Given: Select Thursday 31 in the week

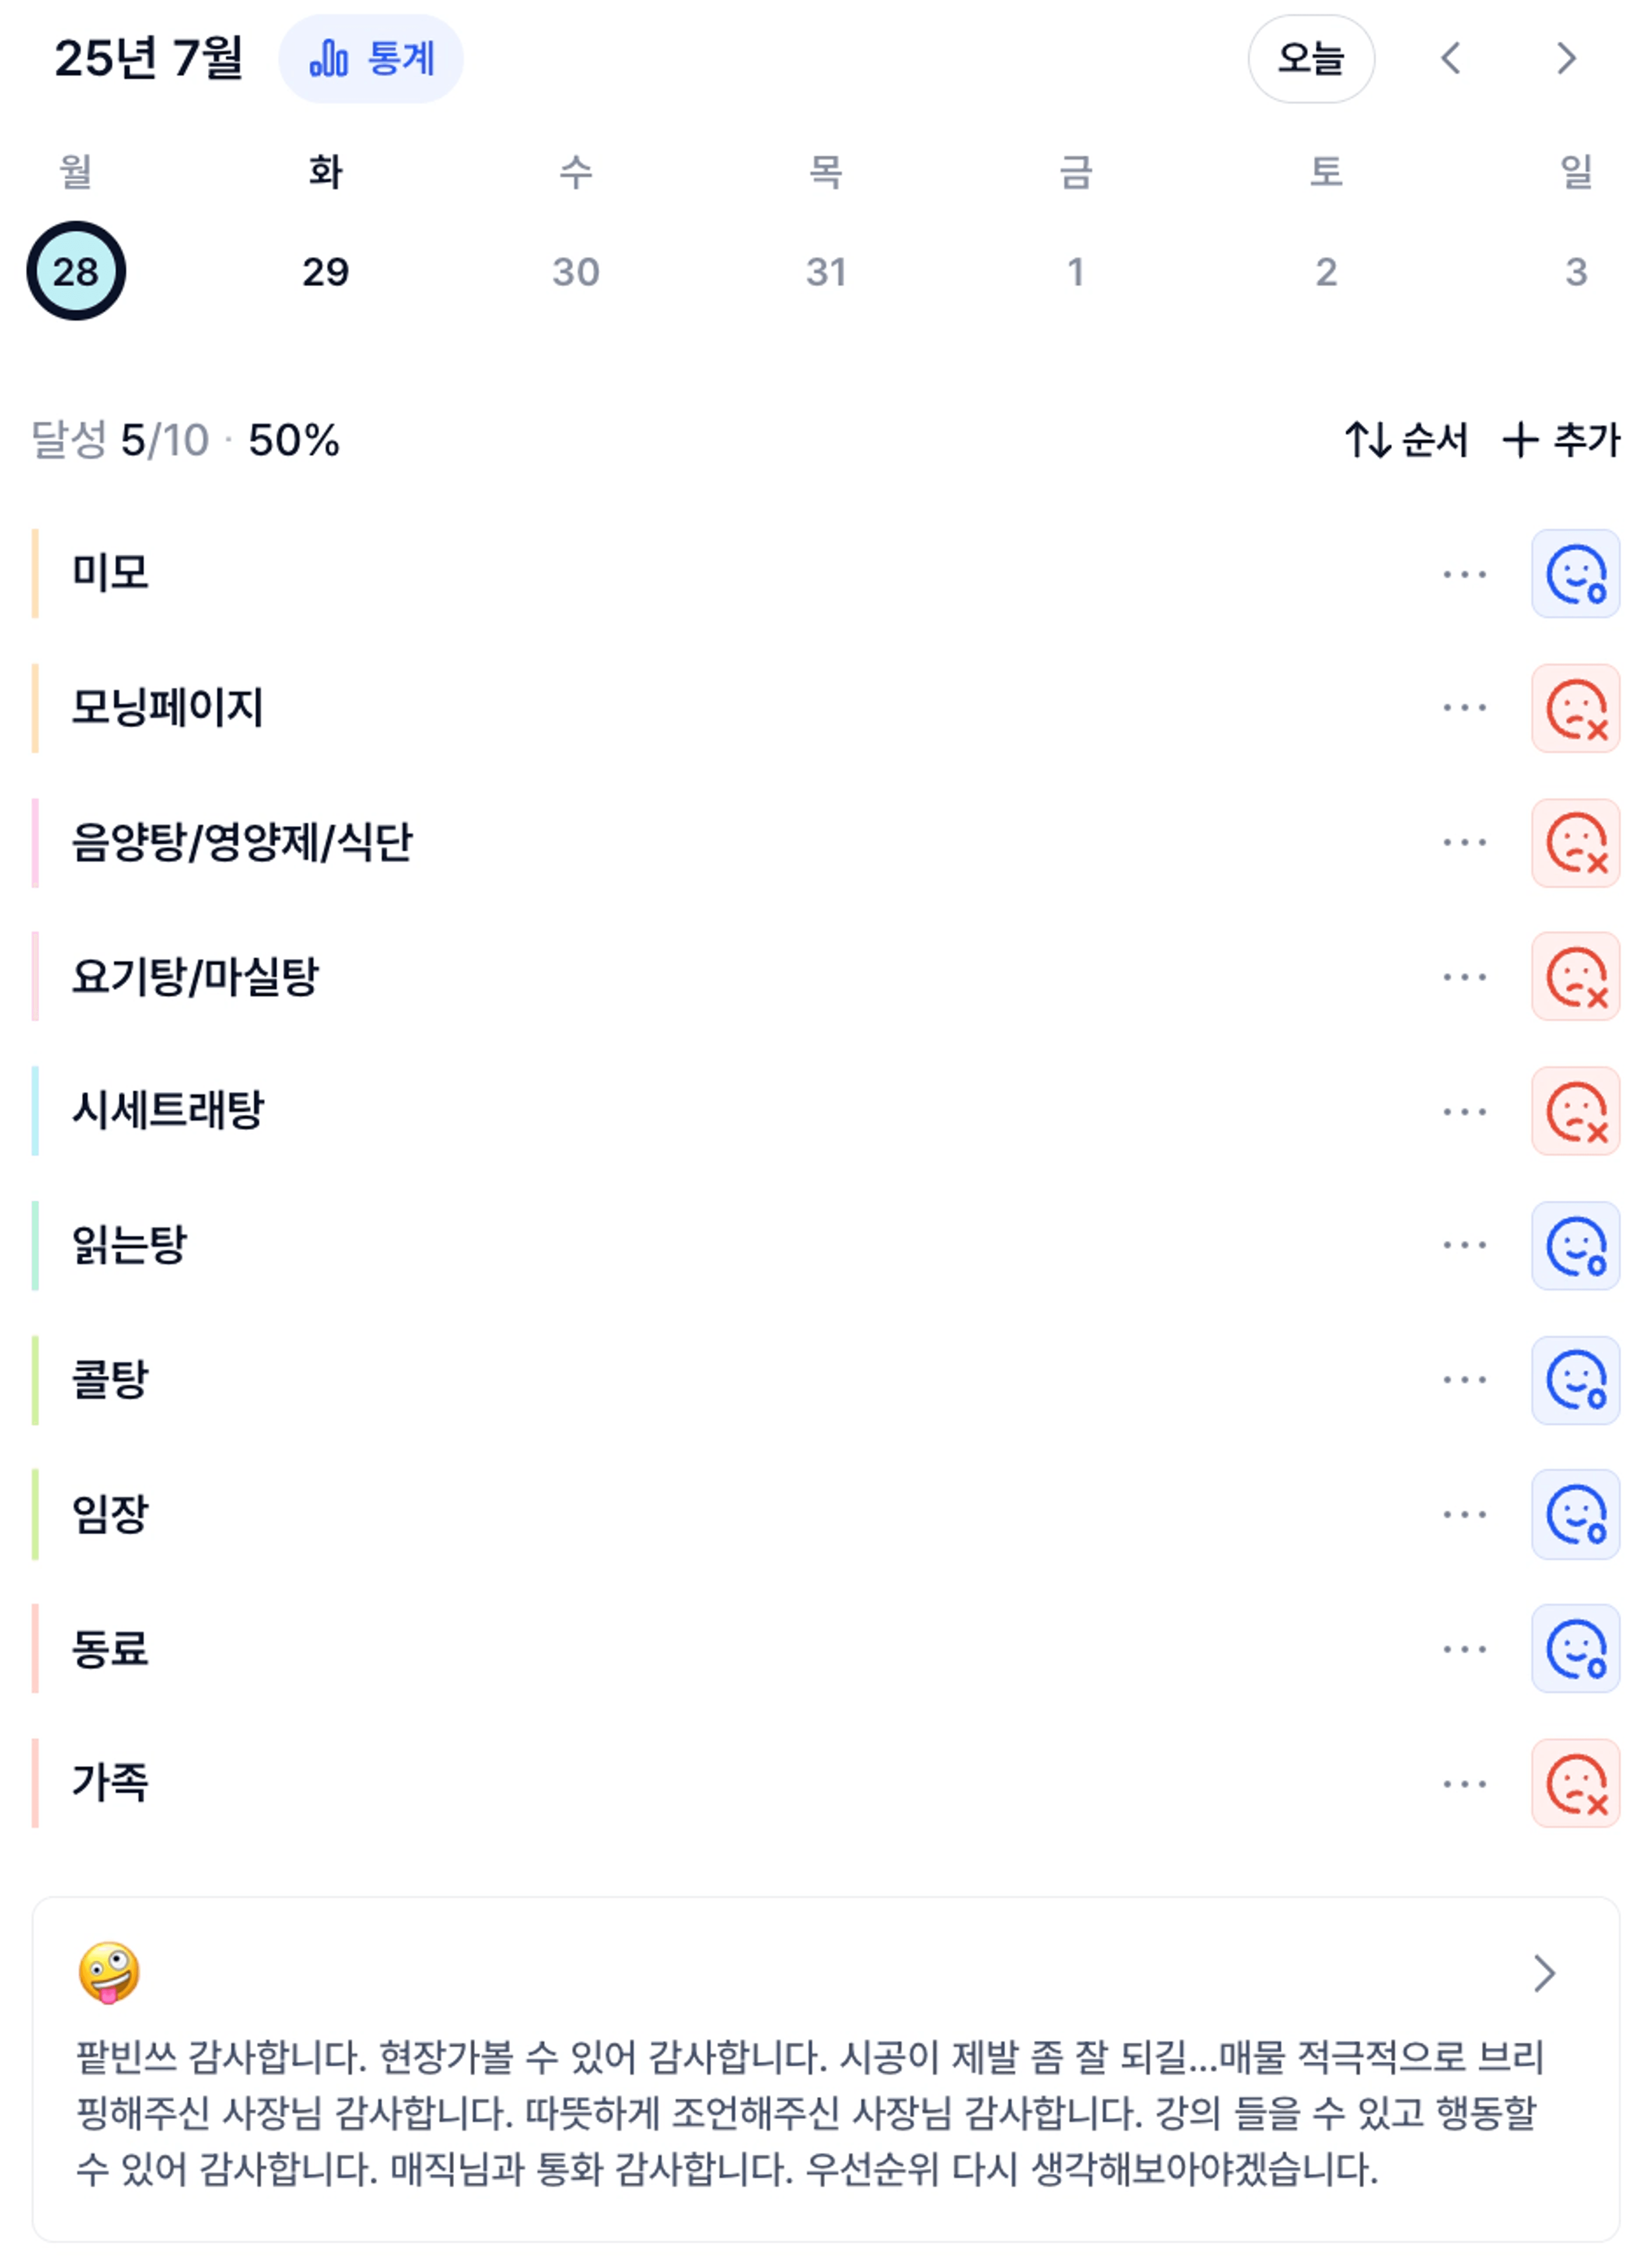Looking at the screenshot, I should click(826, 271).
